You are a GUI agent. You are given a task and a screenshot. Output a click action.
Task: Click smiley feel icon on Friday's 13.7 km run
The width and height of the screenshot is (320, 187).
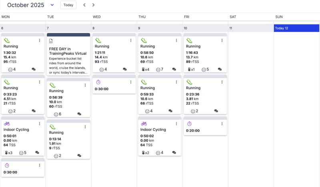pyautogui.click(x=204, y=69)
